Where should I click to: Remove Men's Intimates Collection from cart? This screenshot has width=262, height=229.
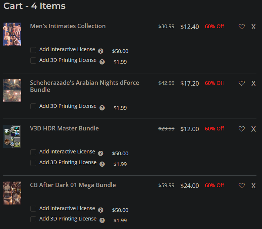click(x=253, y=27)
